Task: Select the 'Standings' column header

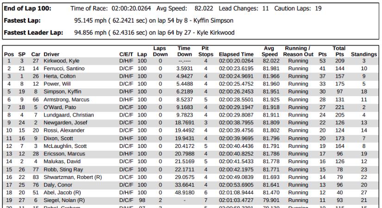Action: (364, 55)
